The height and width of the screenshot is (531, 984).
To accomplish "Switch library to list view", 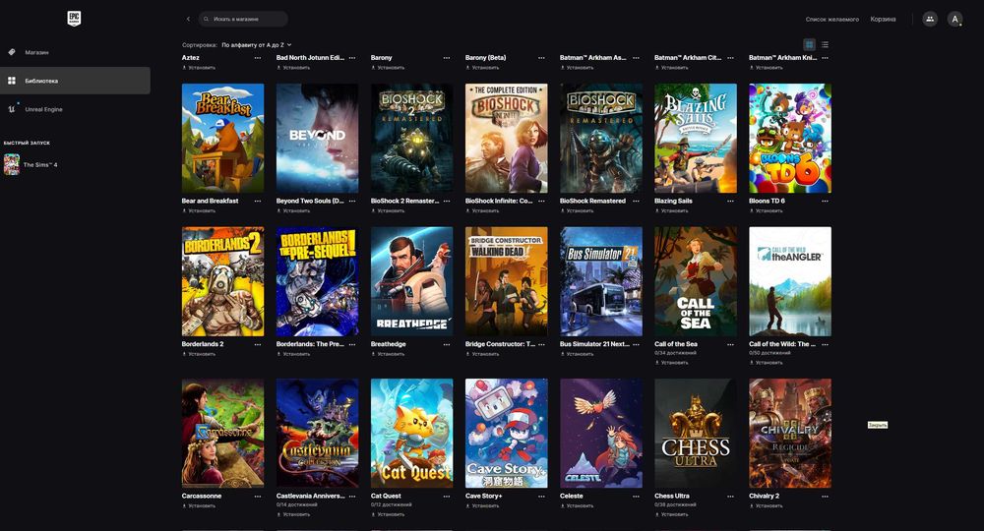I will (x=825, y=44).
